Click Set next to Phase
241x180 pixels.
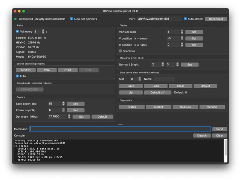75,110
